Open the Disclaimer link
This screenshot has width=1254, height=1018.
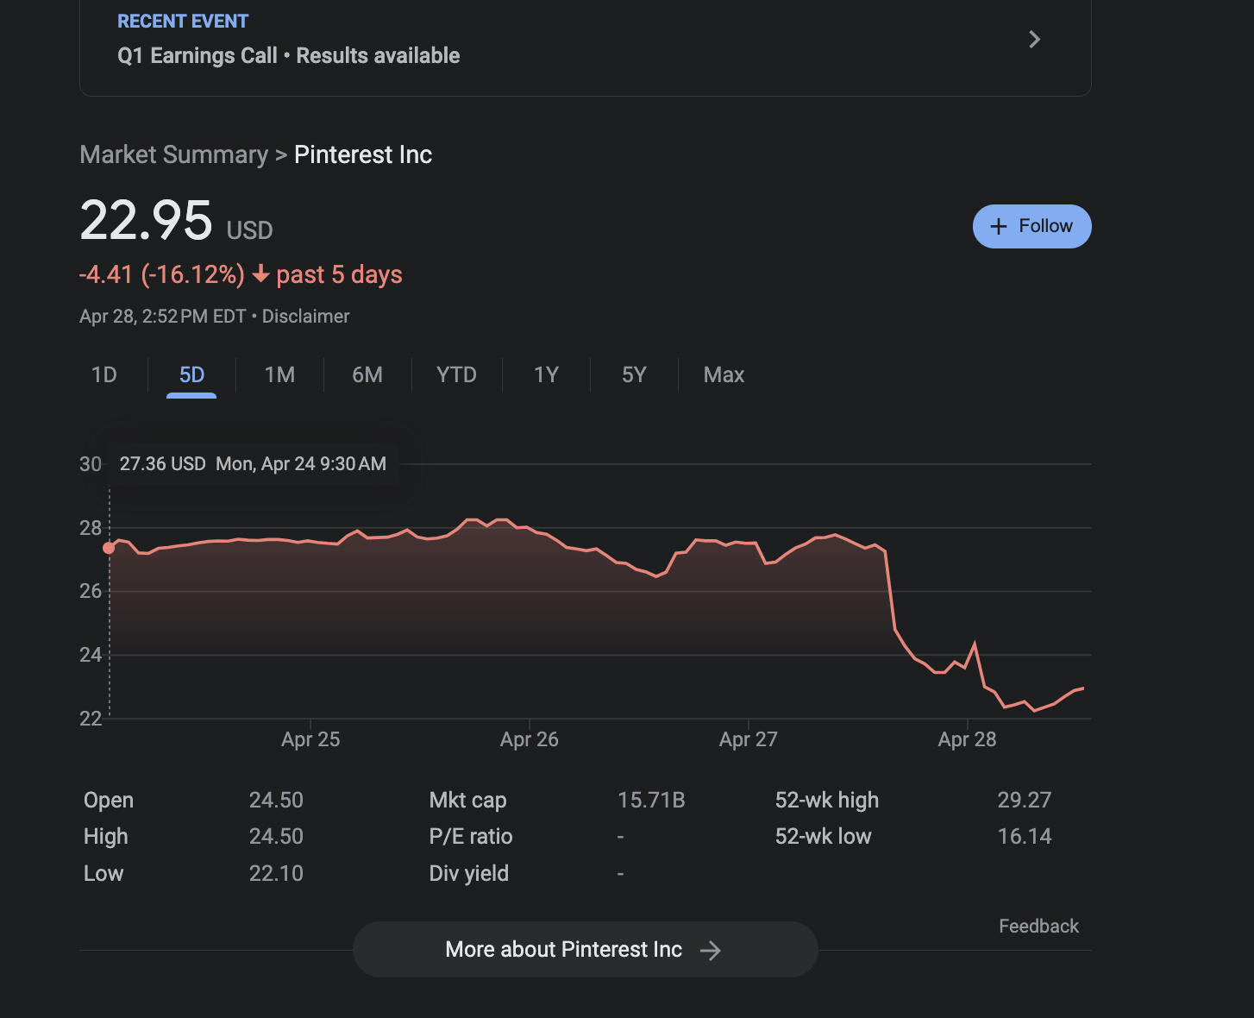coord(305,317)
